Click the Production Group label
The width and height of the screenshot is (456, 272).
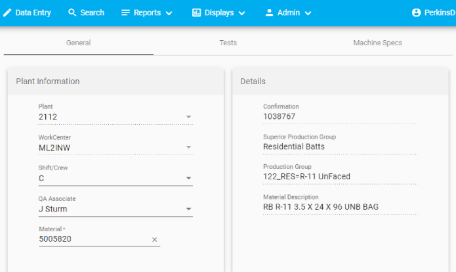[287, 167]
